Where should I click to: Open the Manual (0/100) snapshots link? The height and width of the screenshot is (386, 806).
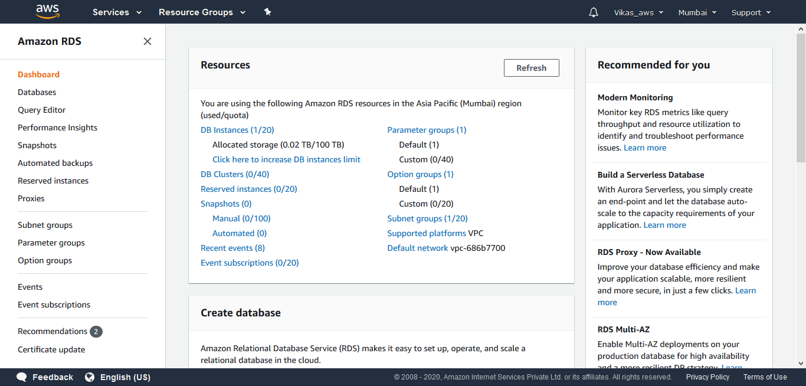coord(241,218)
